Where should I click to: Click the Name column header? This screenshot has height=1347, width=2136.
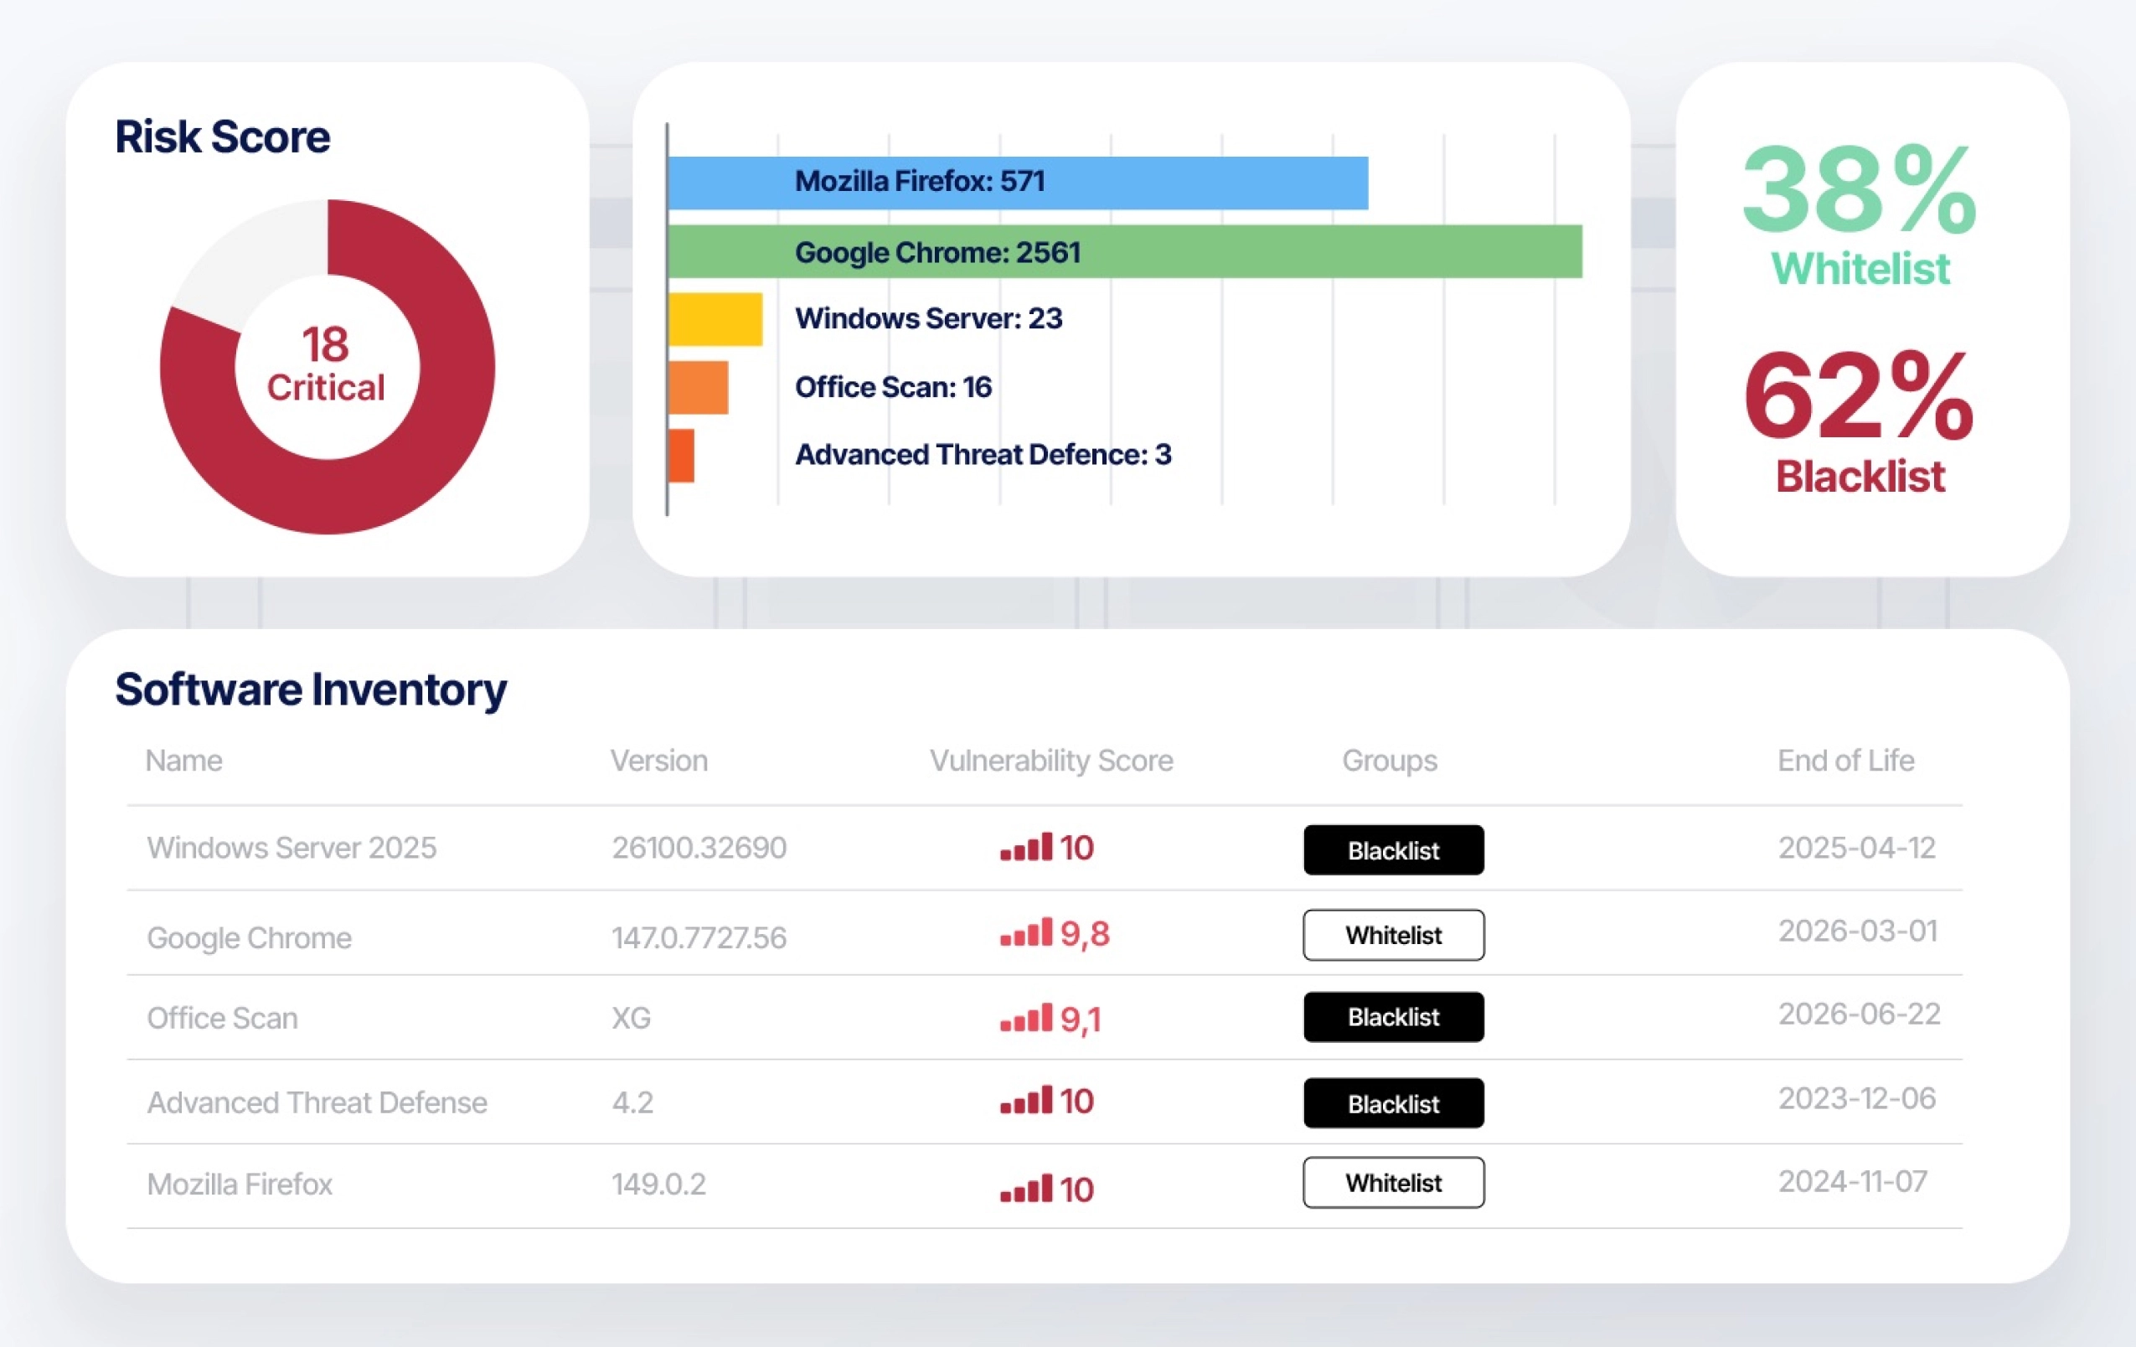pyautogui.click(x=183, y=761)
